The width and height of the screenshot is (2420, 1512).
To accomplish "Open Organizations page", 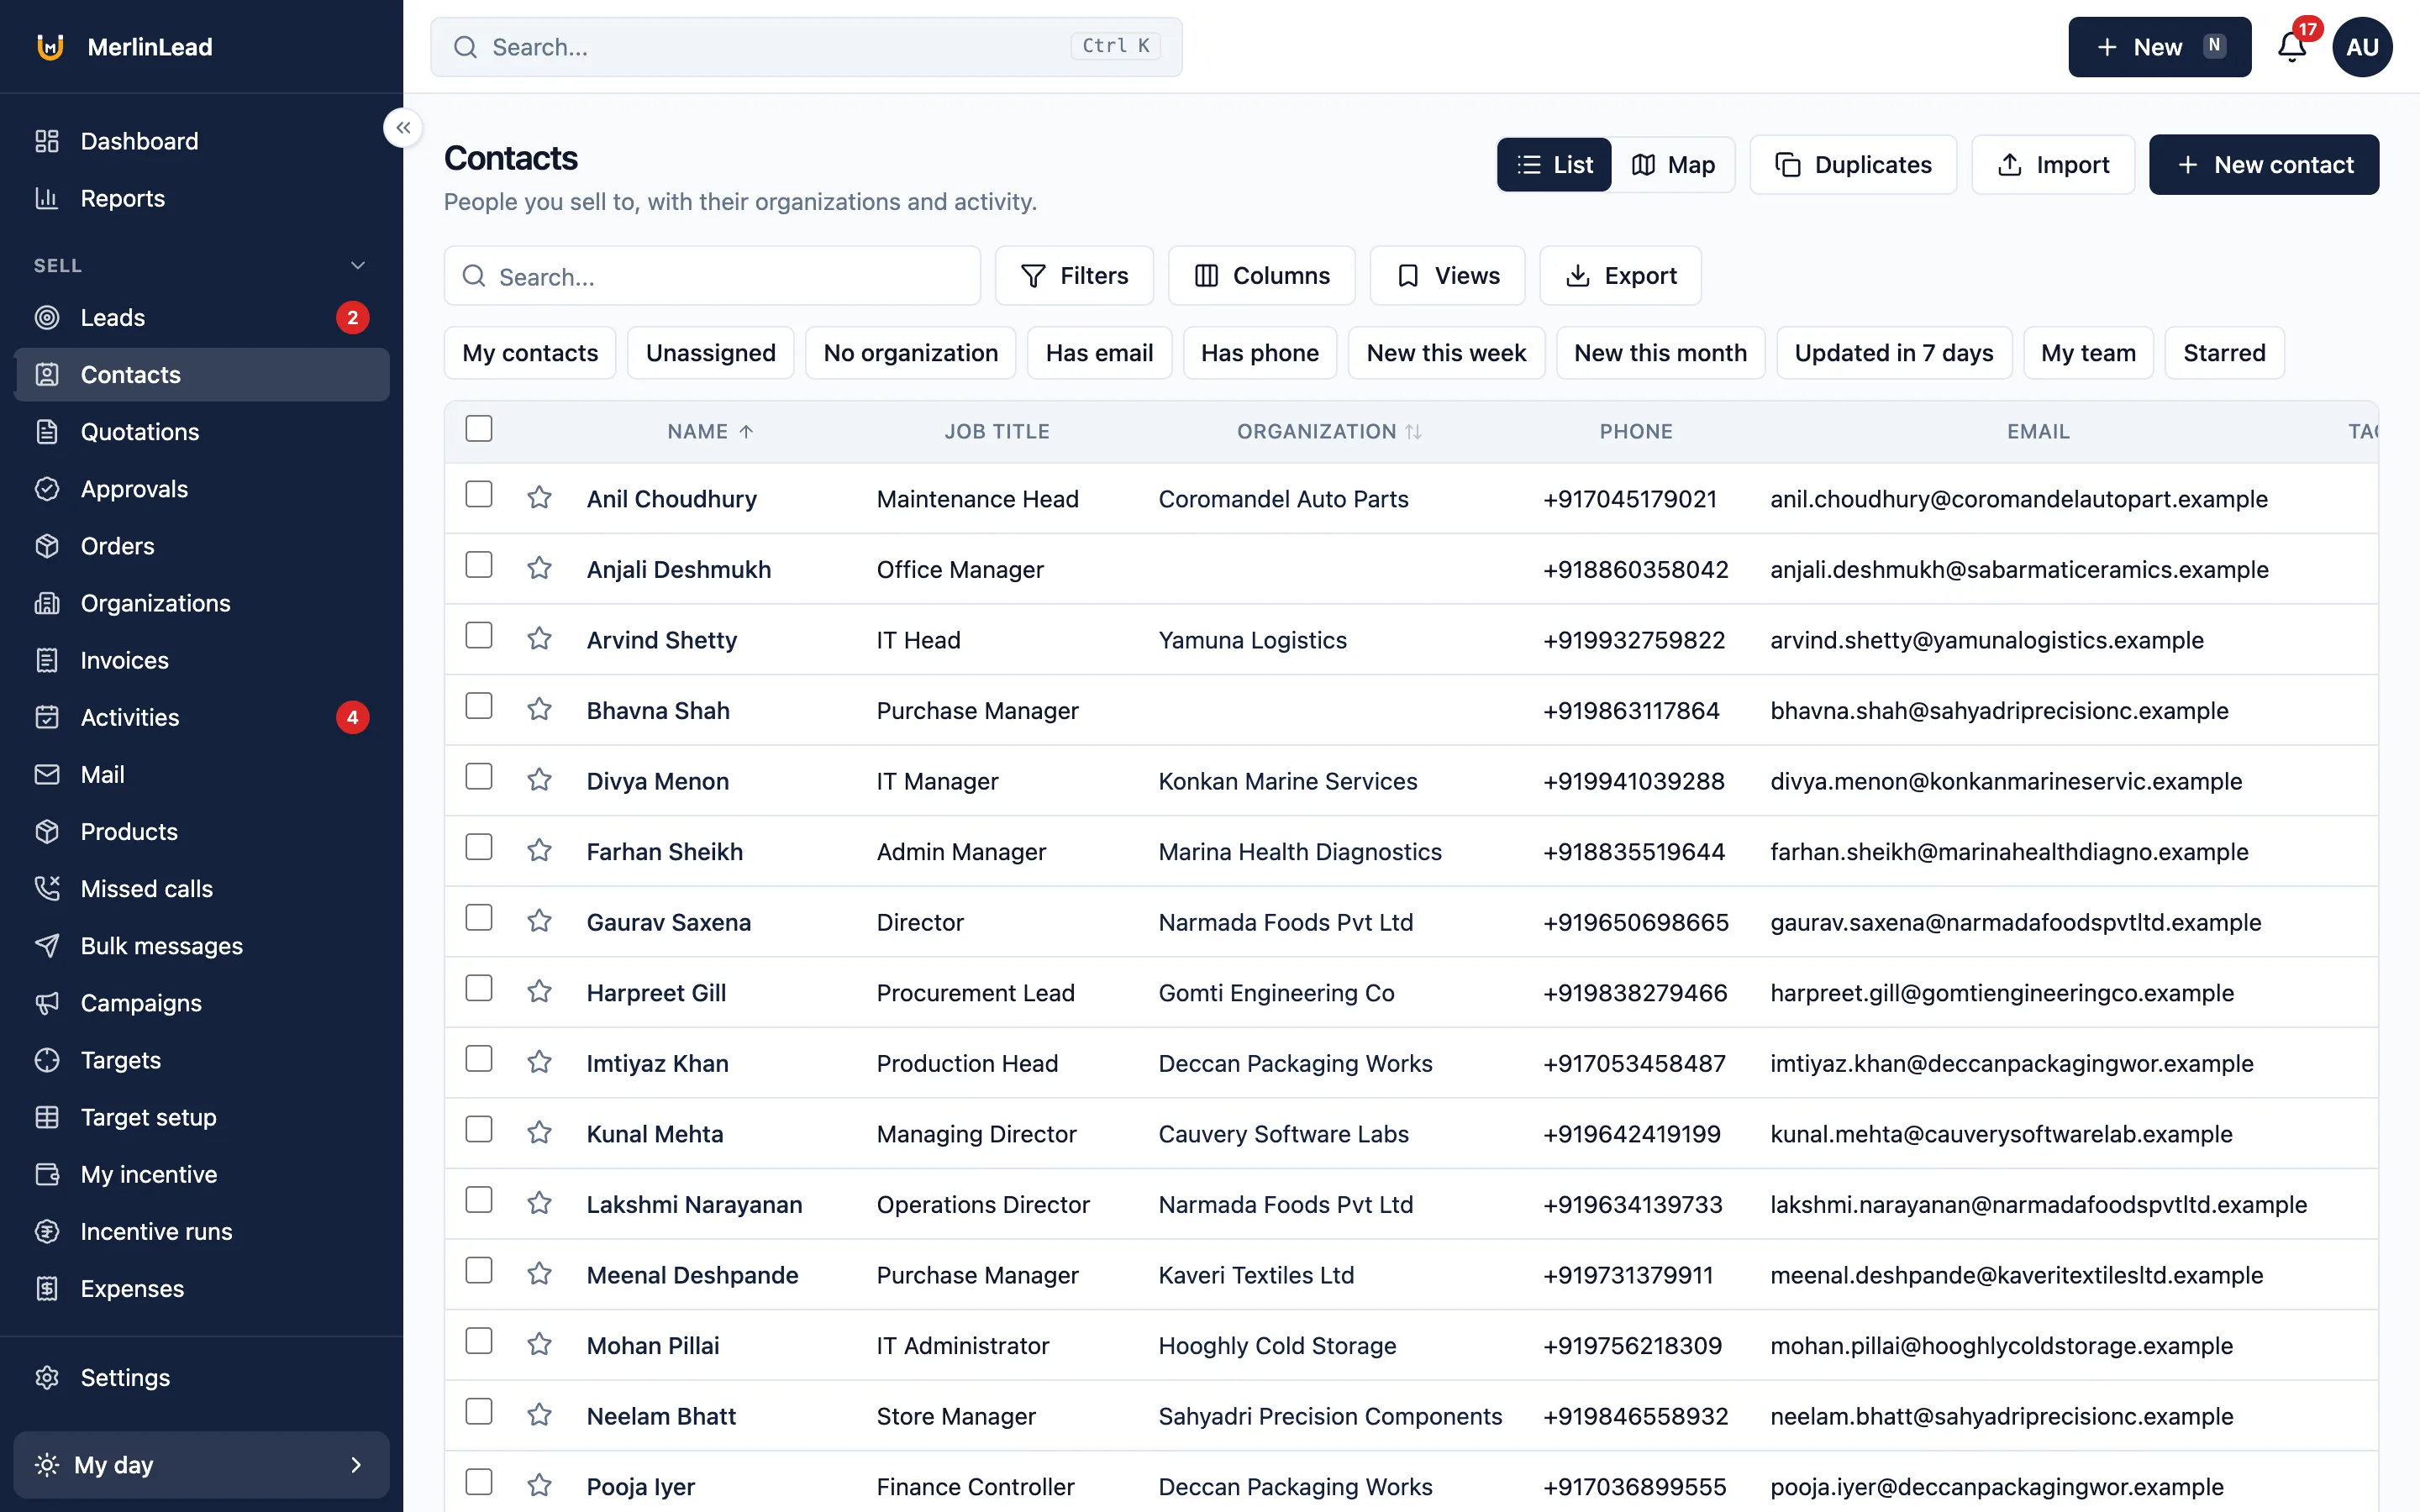I will click(x=202, y=603).
